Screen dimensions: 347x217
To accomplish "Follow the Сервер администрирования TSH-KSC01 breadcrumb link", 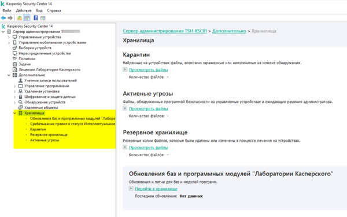I will tap(165, 31).
